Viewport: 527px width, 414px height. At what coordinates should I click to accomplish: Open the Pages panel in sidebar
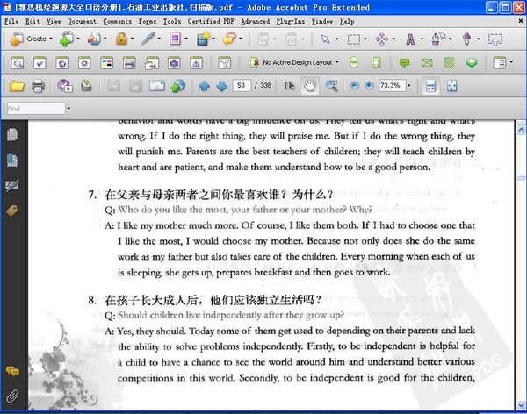12,135
